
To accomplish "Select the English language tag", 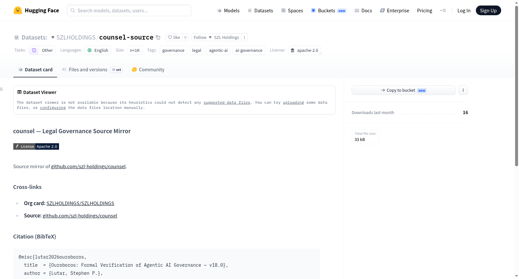I will coord(98,50).
